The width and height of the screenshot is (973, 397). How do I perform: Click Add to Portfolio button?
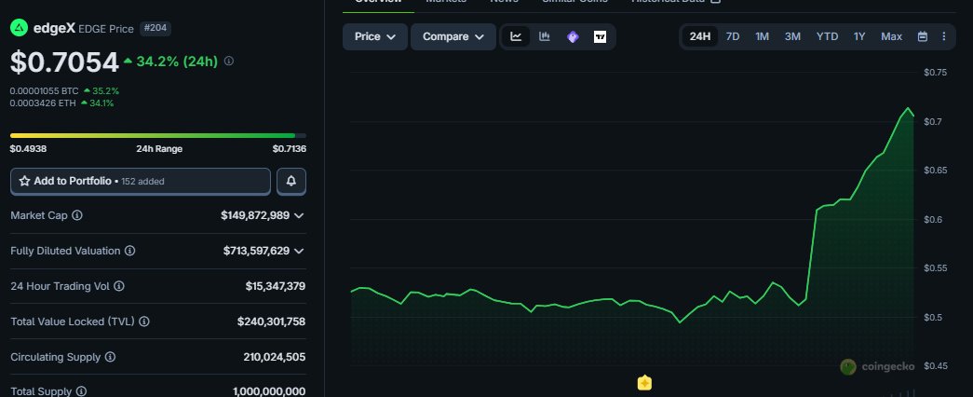click(141, 182)
